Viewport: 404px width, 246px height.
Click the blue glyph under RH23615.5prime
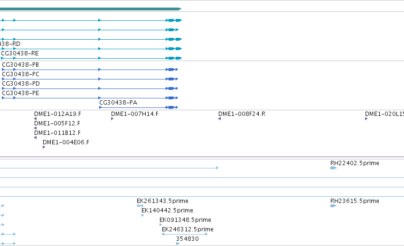333,206
